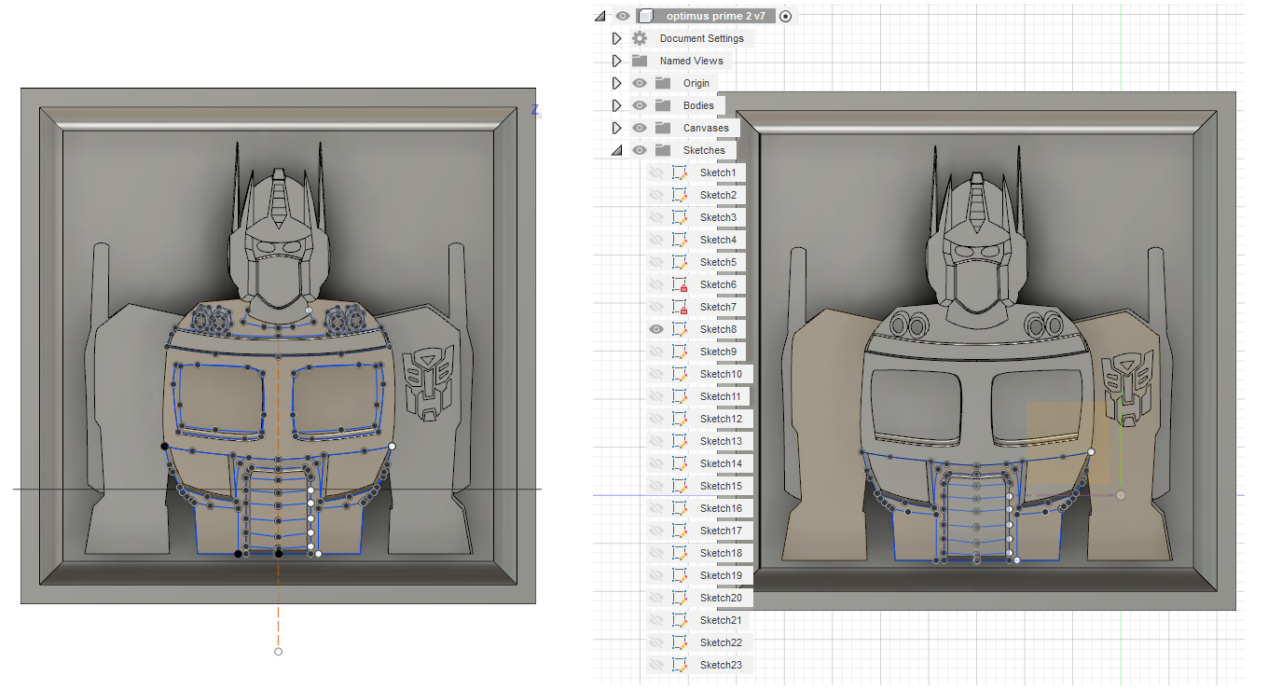Select the Sketch22 sketch icon
The image size is (1268, 690).
coord(680,642)
